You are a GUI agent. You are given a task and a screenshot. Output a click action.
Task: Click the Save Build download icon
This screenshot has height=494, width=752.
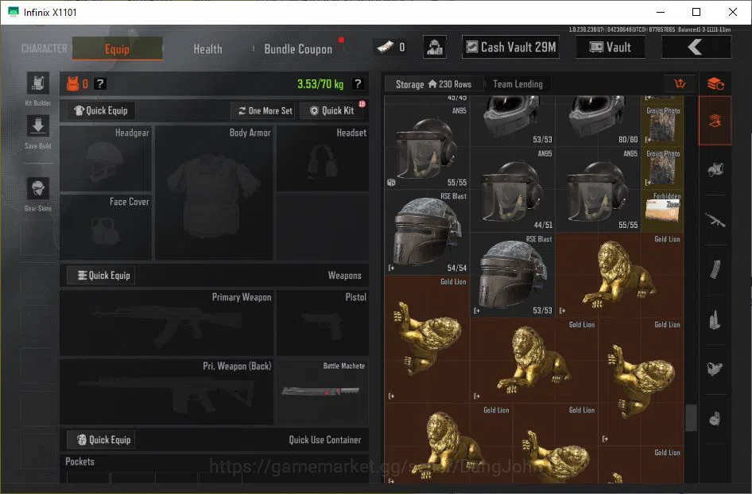(x=38, y=126)
